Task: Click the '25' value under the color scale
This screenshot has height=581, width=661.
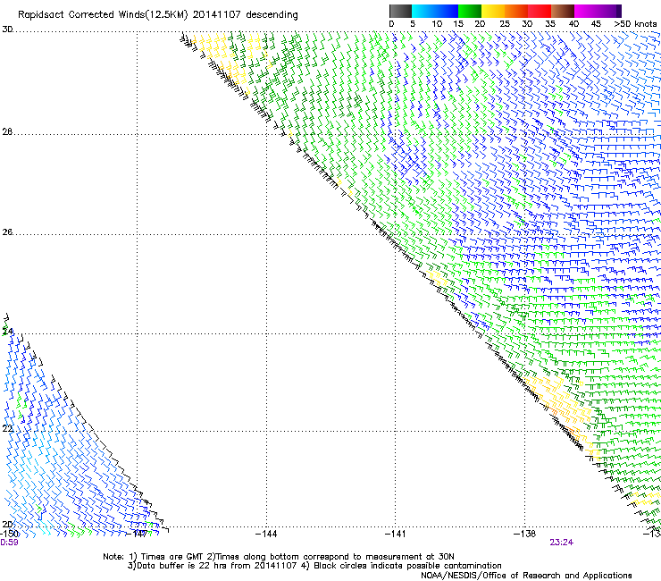Action: (505, 24)
